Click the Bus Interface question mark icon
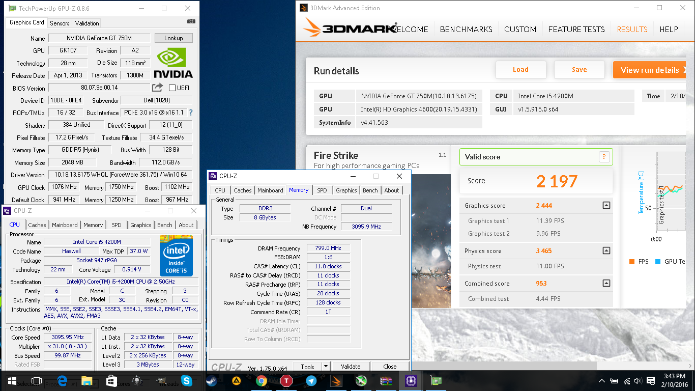 coord(191,113)
